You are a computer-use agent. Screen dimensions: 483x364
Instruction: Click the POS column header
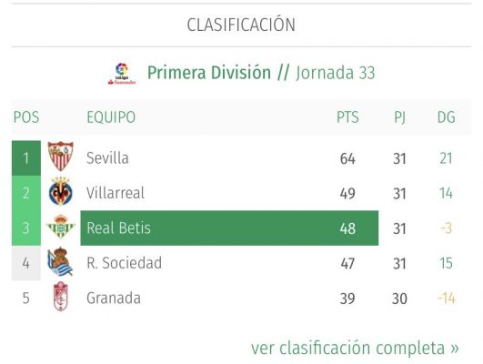(26, 117)
